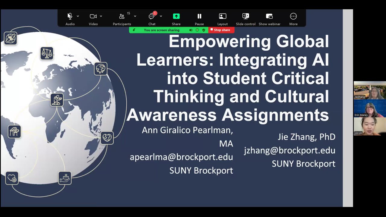Click the security shield in sharing bar
The image size is (386, 217).
click(x=204, y=30)
